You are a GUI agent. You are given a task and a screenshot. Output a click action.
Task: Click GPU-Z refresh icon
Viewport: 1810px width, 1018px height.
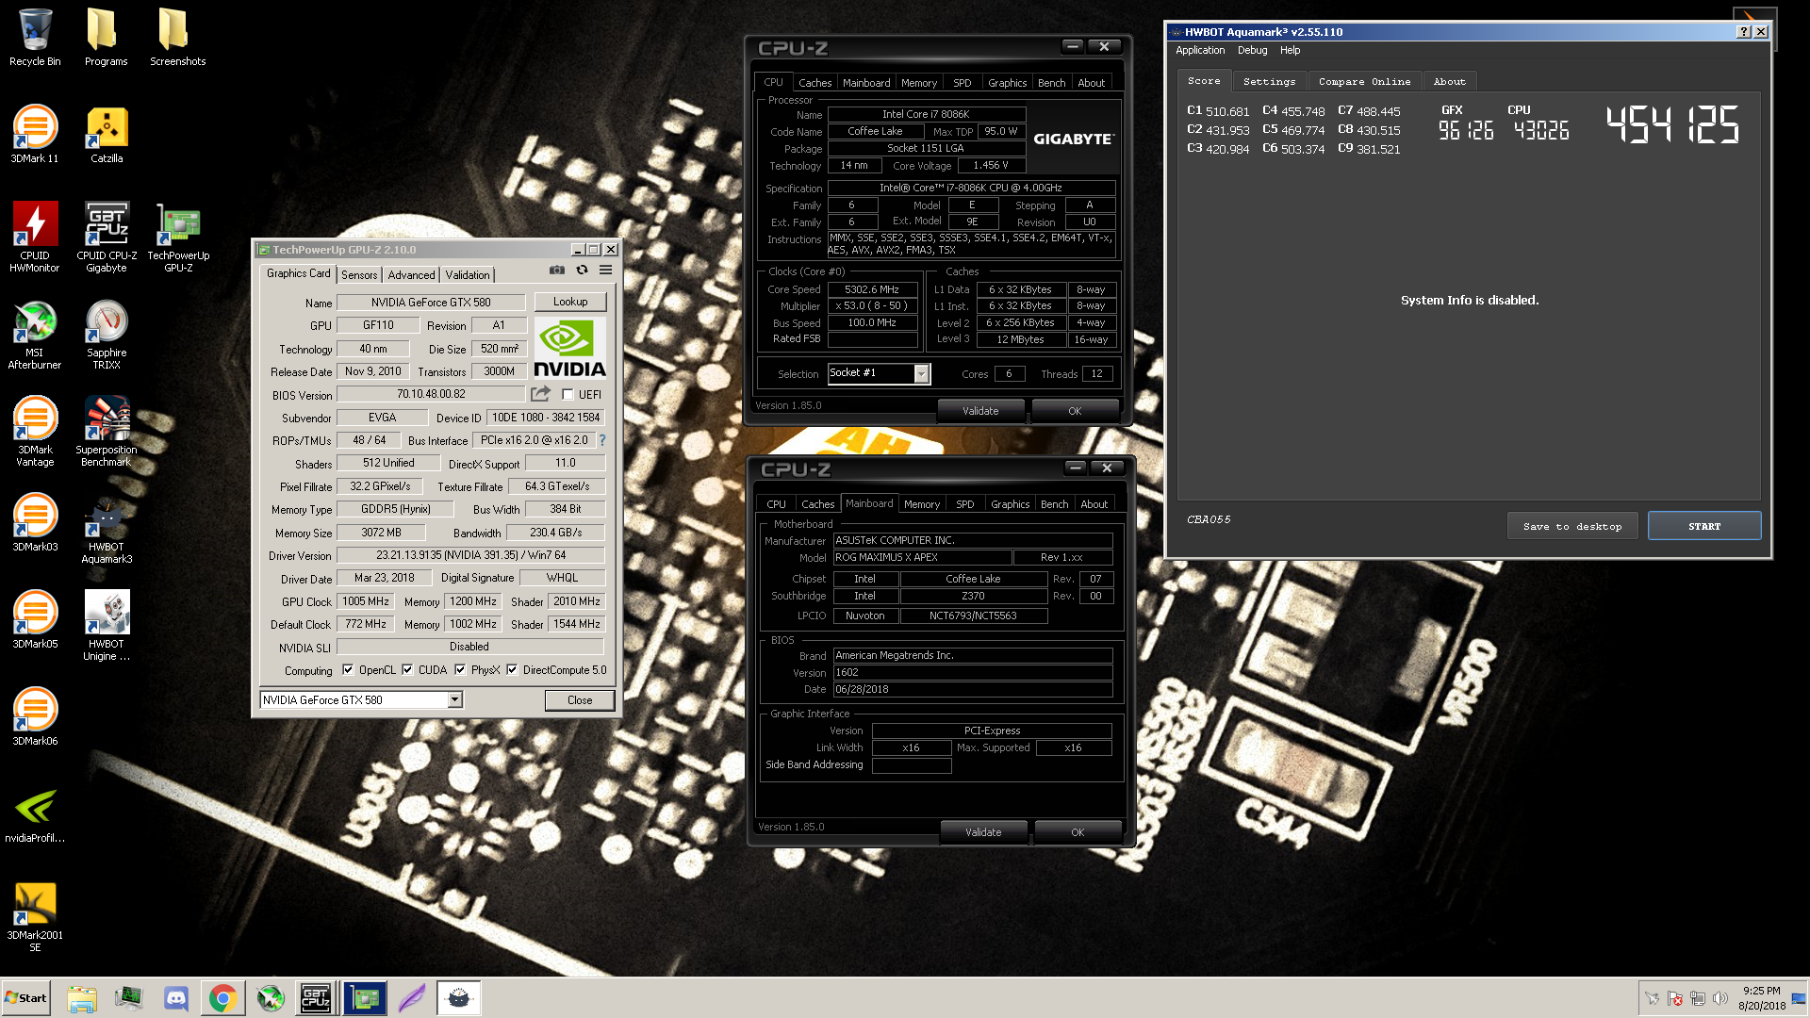[582, 271]
